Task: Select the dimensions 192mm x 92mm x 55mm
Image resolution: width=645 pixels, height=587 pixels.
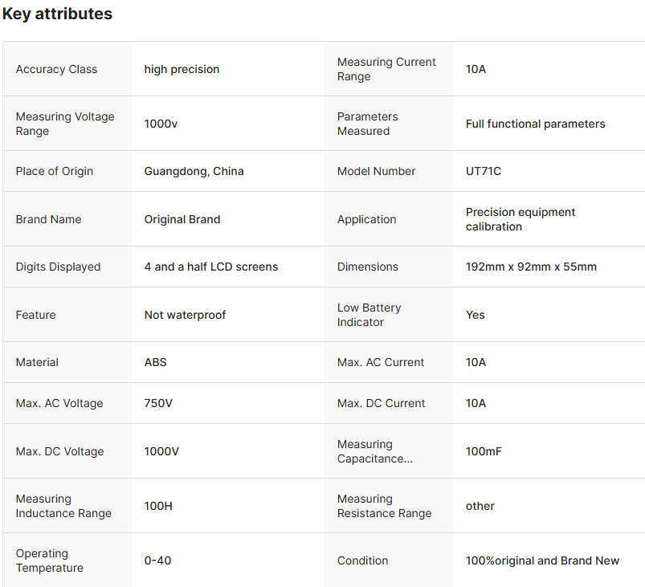Action: (x=531, y=267)
